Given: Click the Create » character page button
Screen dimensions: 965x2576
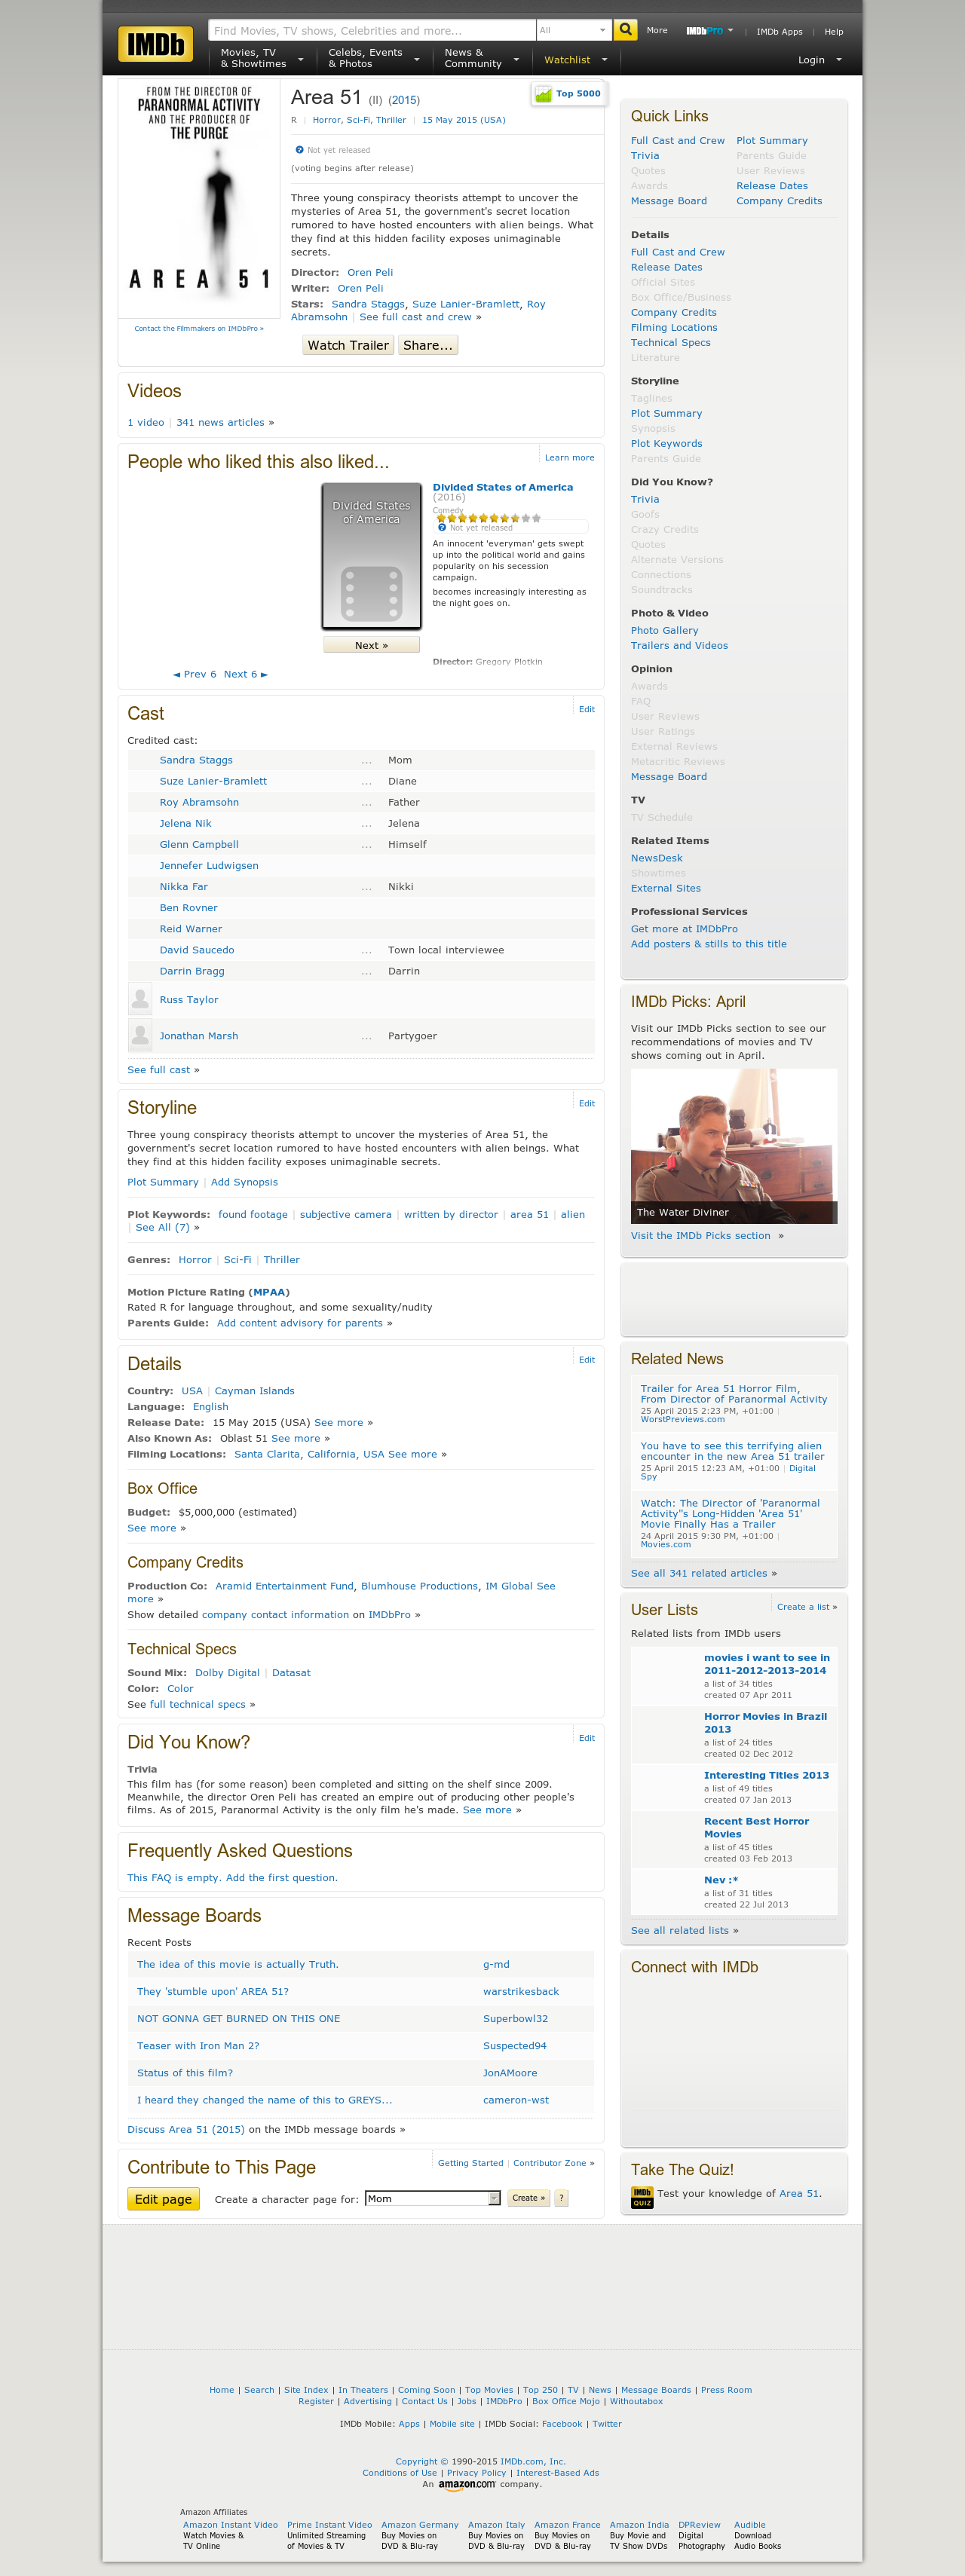Looking at the screenshot, I should [529, 2198].
